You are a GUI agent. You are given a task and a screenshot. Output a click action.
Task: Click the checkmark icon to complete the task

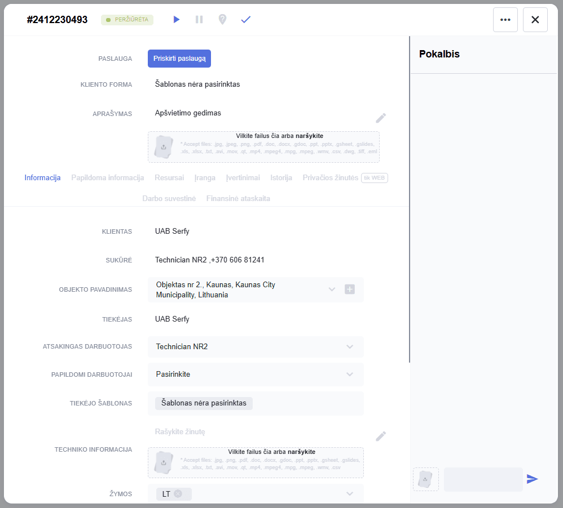pos(245,20)
